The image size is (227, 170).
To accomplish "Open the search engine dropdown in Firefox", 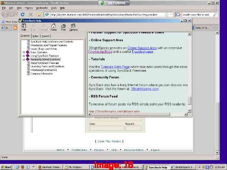I will point(181,14).
